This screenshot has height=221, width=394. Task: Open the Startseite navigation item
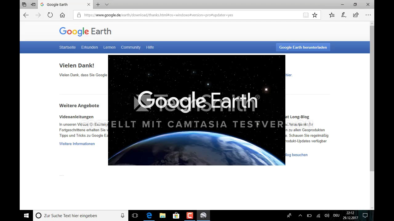[x=67, y=47]
